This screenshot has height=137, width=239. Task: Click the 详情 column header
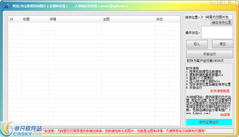(75, 19)
